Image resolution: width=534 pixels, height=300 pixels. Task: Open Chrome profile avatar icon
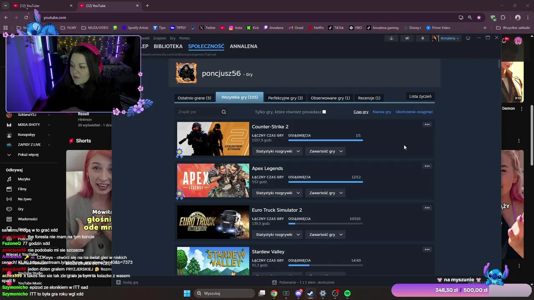click(518, 17)
